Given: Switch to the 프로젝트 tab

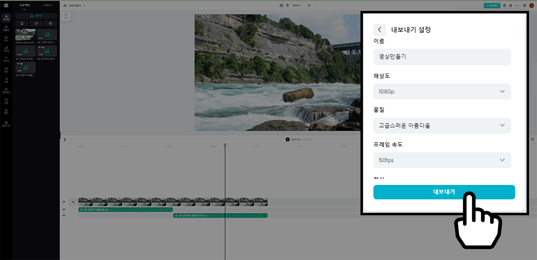Looking at the screenshot, I should (25, 5).
